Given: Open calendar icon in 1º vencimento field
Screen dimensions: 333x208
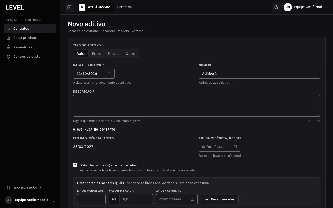Looking at the screenshot, I should [193, 199].
